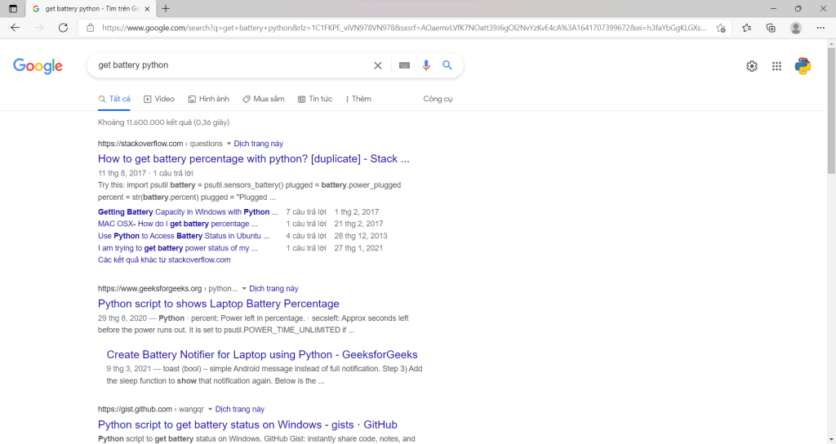
Task: Click Các kết quả khác từ stackoverflow.com
Action: click(164, 260)
